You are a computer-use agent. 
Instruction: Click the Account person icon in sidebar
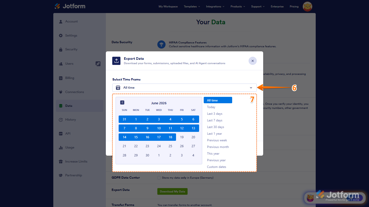tap(61, 22)
